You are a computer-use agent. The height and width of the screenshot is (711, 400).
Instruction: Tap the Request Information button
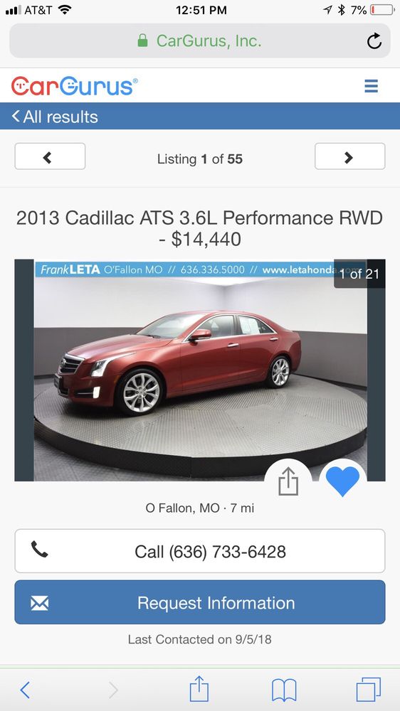[200, 602]
